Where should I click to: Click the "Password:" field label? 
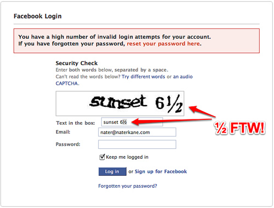[68, 145]
